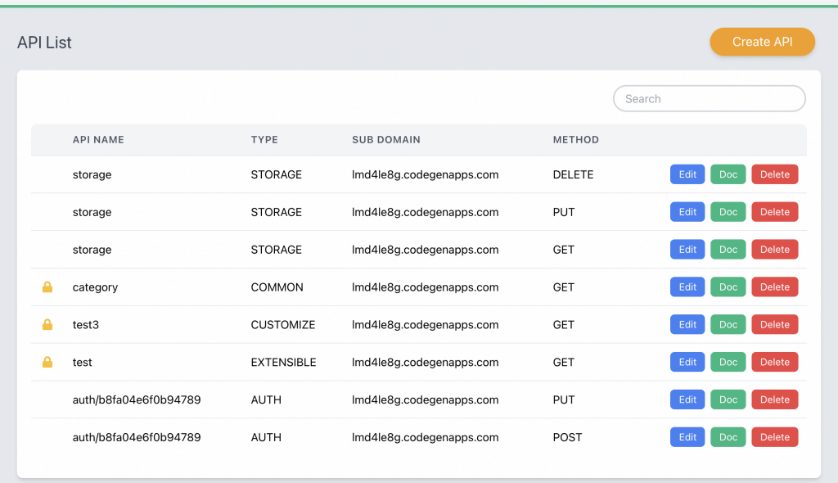The image size is (838, 483).
Task: Click the API NAME column header
Action: (98, 140)
